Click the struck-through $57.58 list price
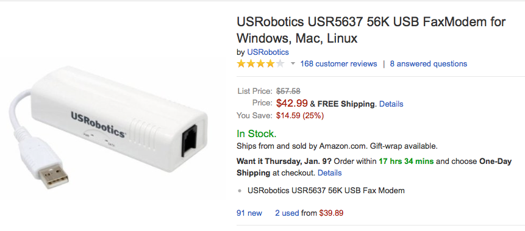Viewport: 525px width, 231px height. click(288, 91)
